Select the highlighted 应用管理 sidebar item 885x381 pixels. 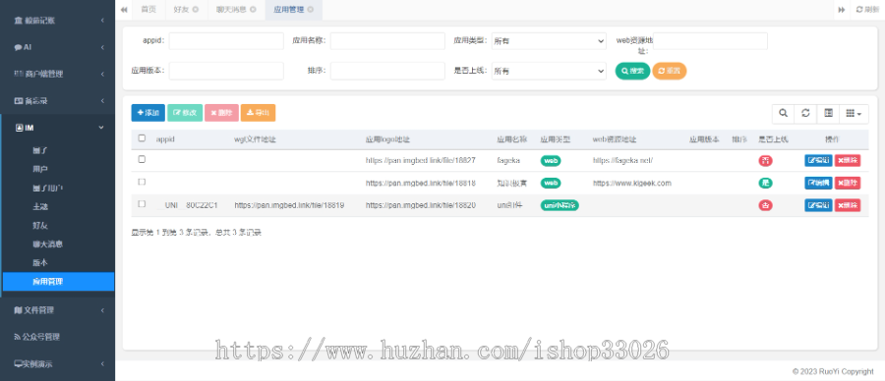58,282
